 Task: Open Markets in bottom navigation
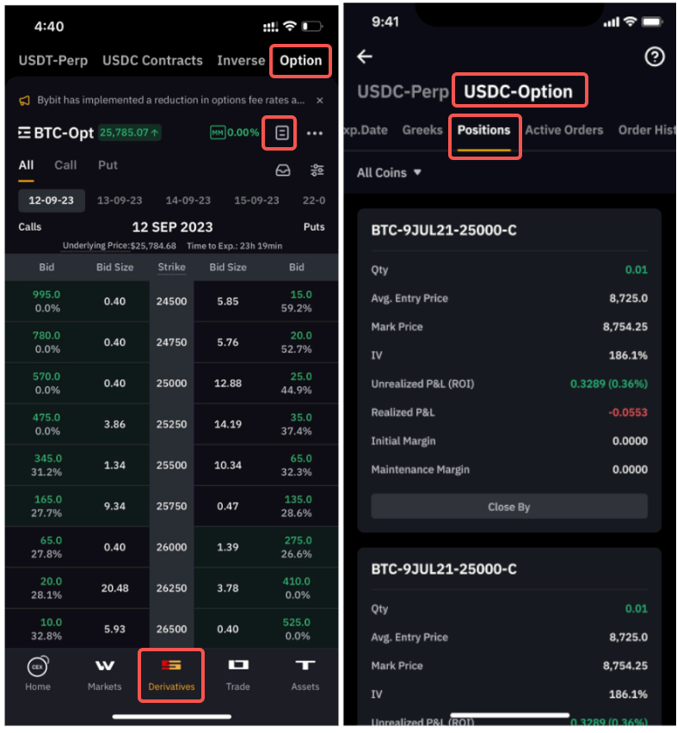click(x=104, y=674)
